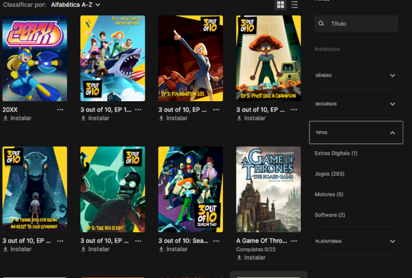Install A Game Of Thrones board game
412x278 pixels.
[251, 257]
